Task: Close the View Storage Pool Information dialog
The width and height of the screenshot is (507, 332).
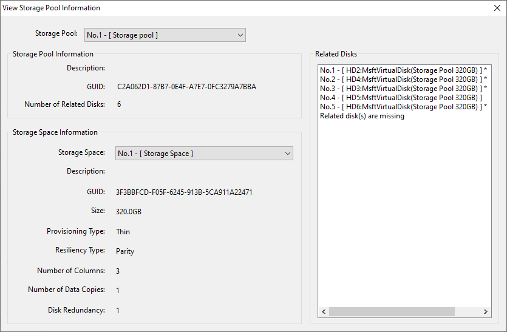Action: [497, 8]
